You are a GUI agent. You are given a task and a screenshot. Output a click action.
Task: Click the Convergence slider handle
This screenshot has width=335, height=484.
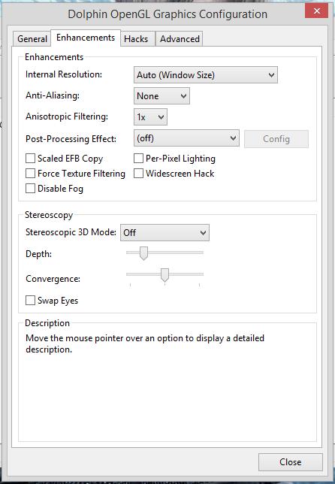point(165,275)
